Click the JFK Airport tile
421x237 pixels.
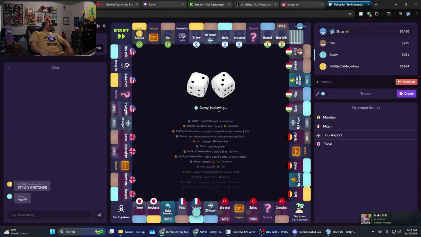pyautogui.click(x=121, y=123)
